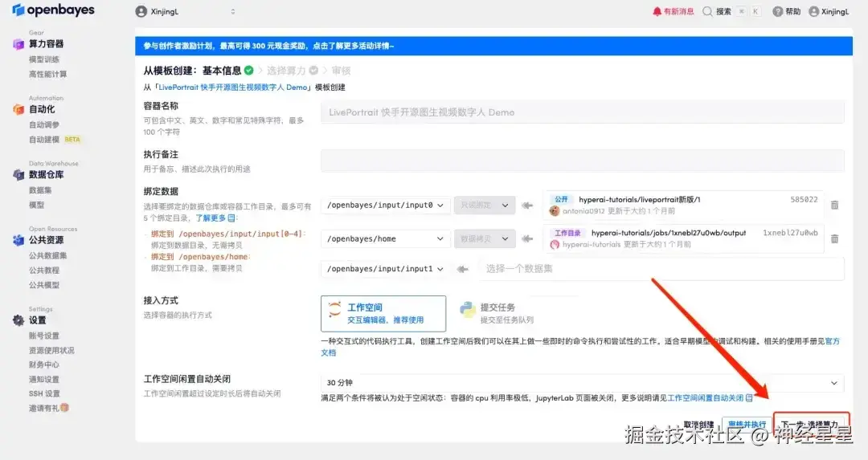Screen dimensions: 868x460
Task: Click the 邀请有礼 gift icon
Action: coord(65,408)
